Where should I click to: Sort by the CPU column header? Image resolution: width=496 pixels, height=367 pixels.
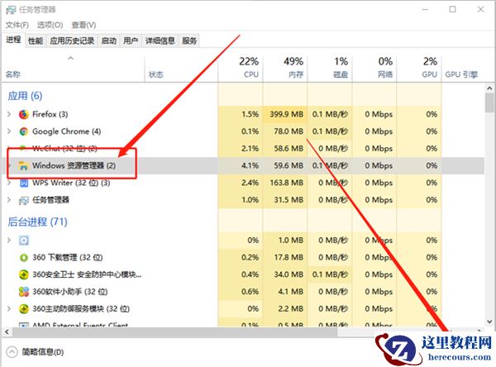pos(241,68)
